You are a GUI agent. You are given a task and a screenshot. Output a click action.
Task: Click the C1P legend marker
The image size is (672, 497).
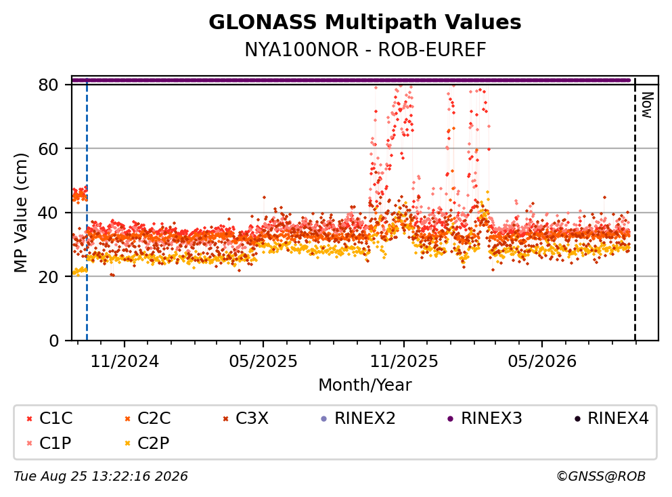[x=29, y=444]
